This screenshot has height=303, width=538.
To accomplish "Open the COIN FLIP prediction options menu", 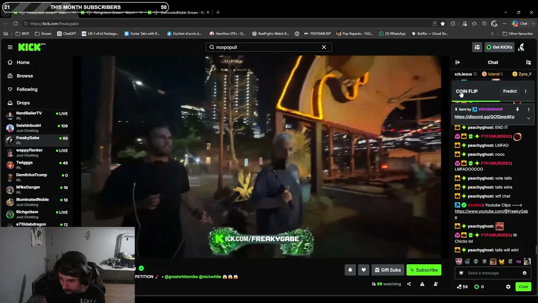I will [525, 91].
